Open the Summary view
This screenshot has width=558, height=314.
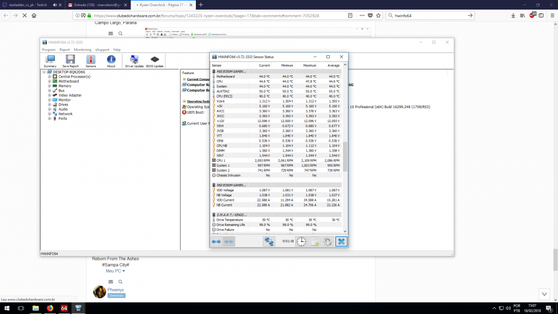pos(50,60)
